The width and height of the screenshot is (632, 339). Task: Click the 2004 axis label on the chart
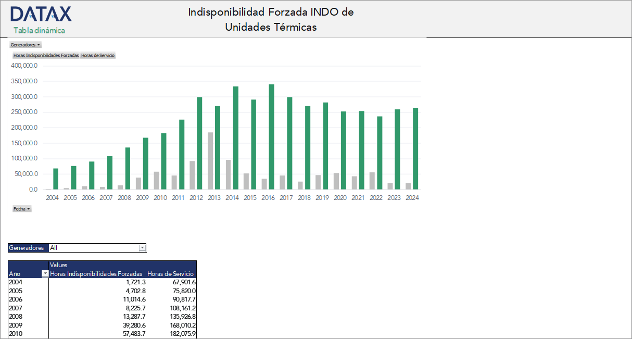tap(52, 197)
